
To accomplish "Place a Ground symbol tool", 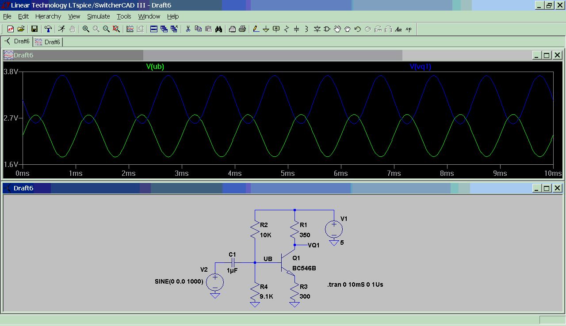I will pyautogui.click(x=266, y=29).
